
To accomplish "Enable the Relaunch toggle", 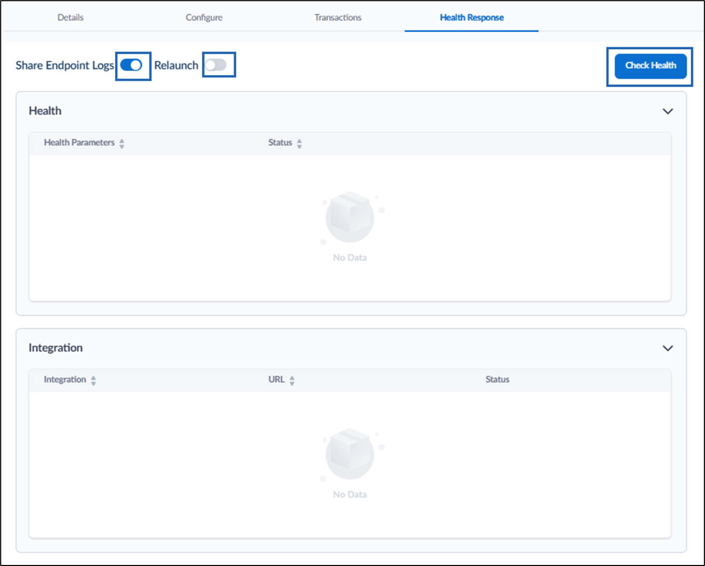I will coord(216,65).
